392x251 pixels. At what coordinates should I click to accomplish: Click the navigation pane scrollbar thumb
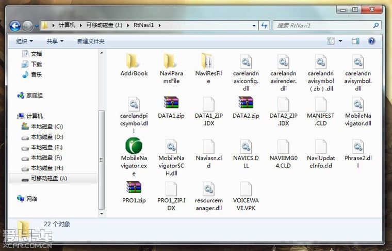(102, 160)
